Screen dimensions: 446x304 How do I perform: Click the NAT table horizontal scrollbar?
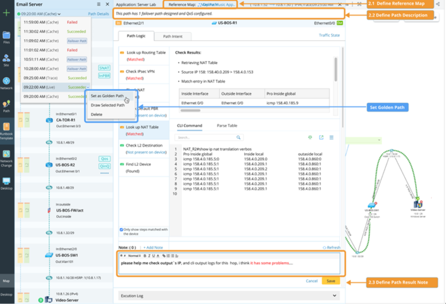190,110
